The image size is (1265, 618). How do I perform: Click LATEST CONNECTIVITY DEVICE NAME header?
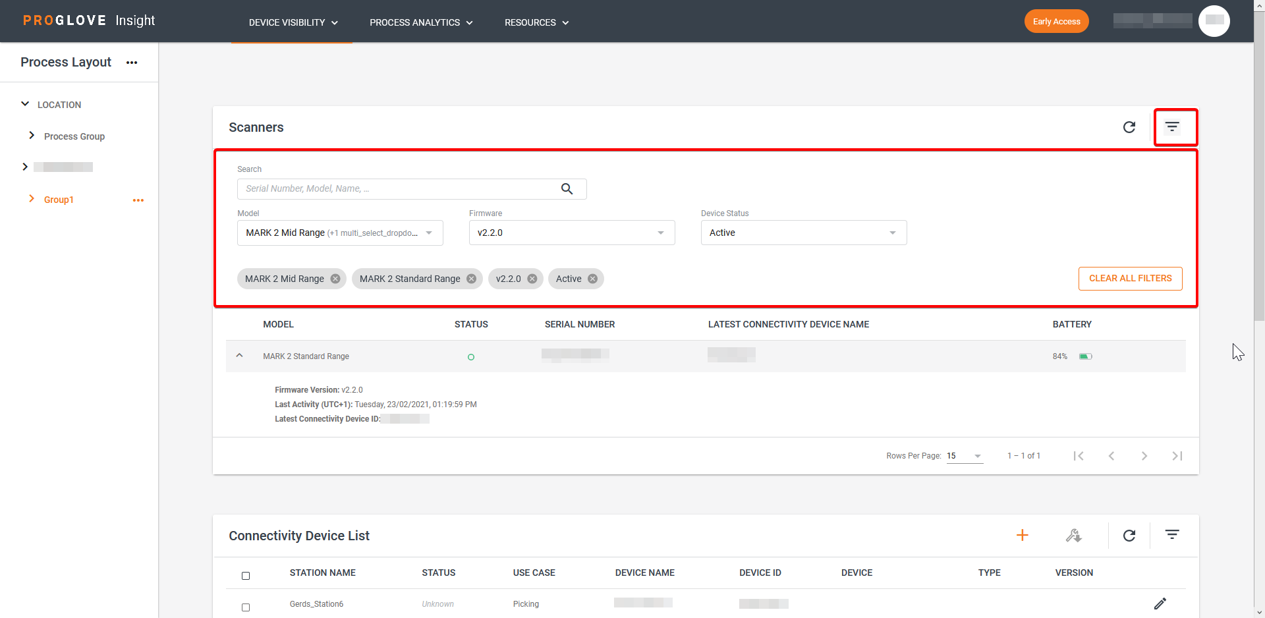coord(789,324)
